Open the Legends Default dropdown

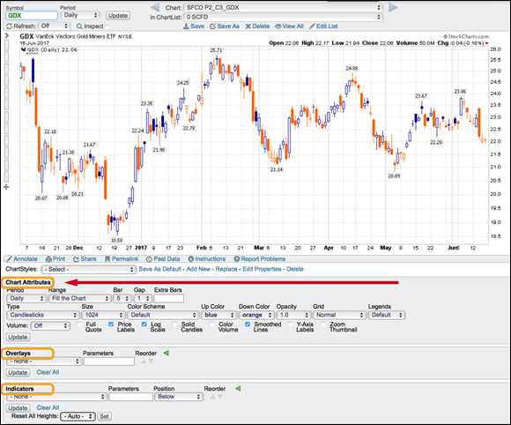387,315
